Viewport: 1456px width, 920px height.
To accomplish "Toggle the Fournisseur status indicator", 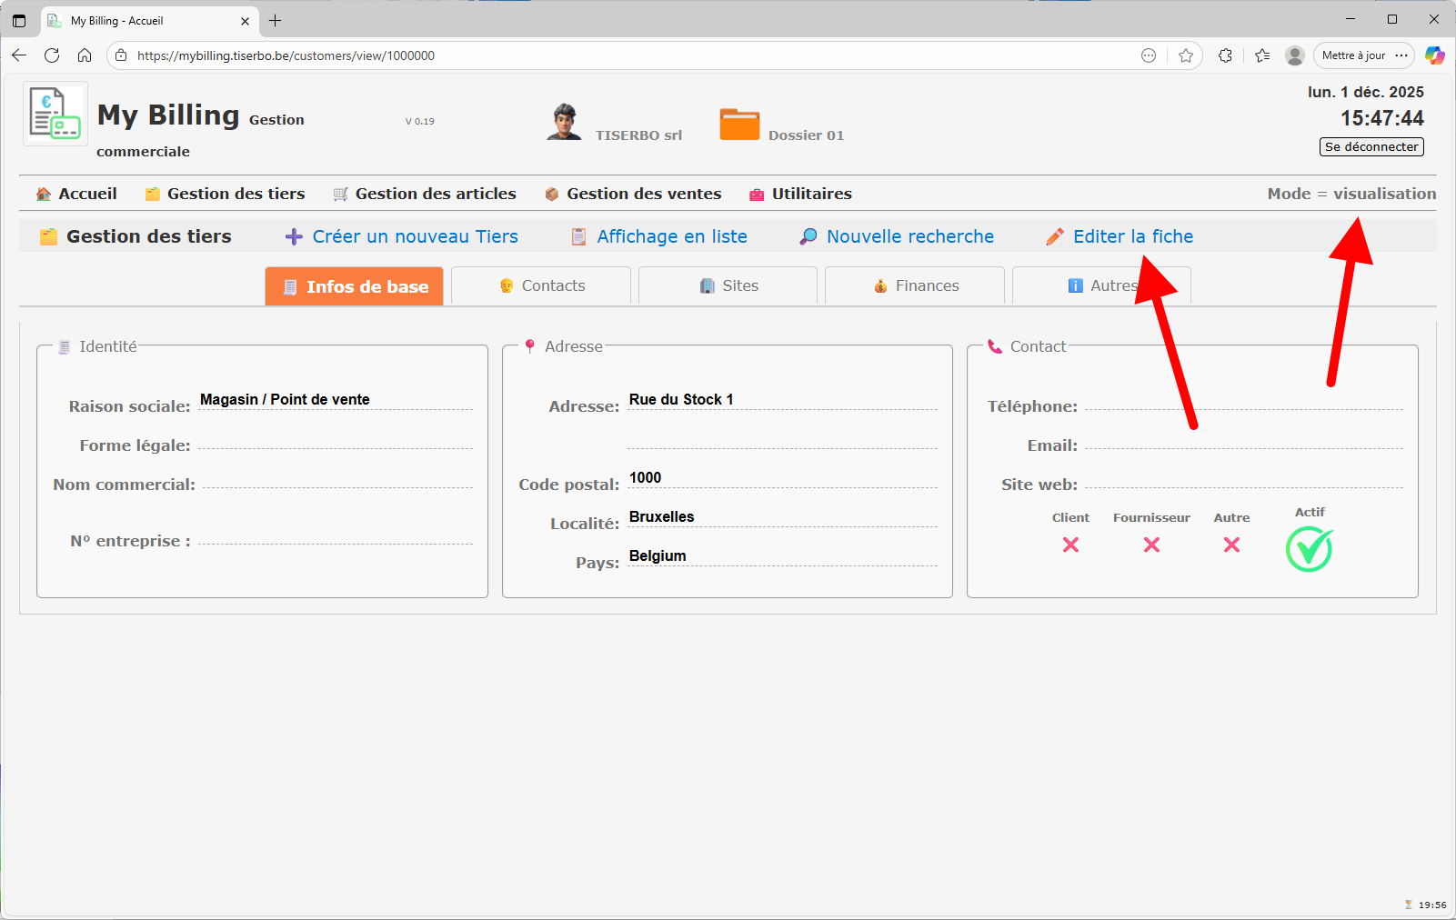I will click(1151, 545).
